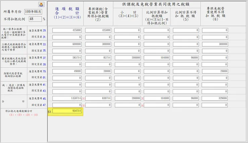Click the 小計 (3)=(4)+(5) header

tap(128, 14)
